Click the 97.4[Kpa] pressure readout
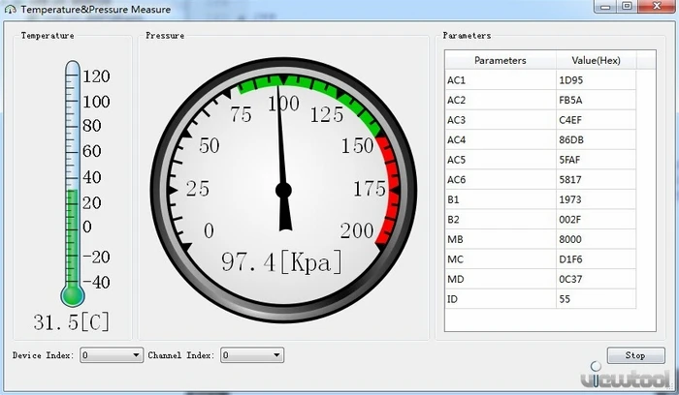This screenshot has height=395, width=679. click(281, 262)
